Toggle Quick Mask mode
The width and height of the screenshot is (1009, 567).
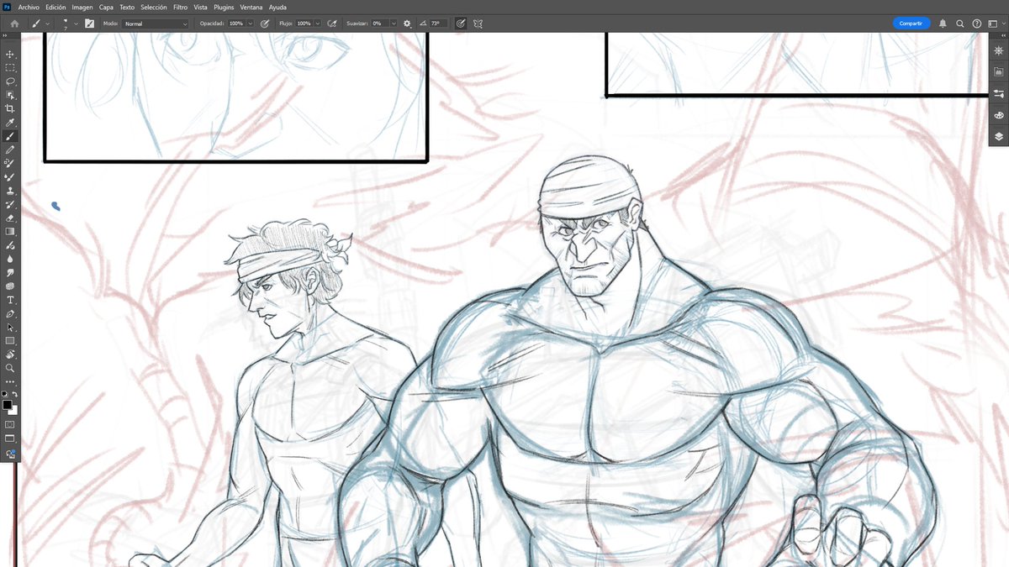10,424
